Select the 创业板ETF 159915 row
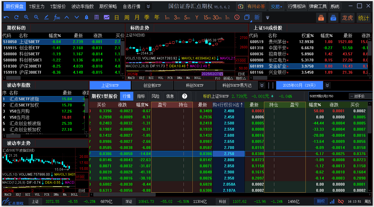 pos(62,48)
